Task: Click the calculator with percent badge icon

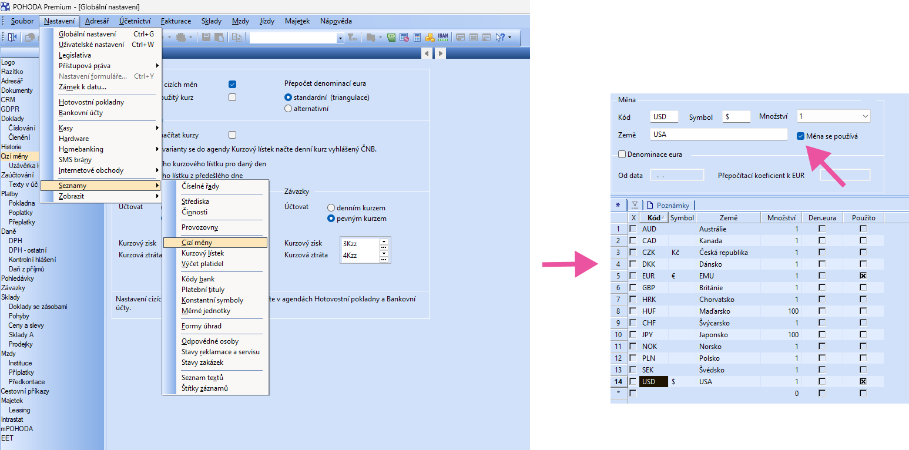Action: [404, 37]
